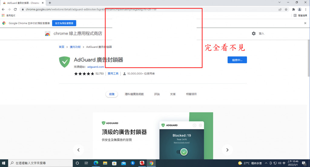Screen dimensions: 310x167
Task: Go to Extensions breadcrumb link
Action: point(75,47)
